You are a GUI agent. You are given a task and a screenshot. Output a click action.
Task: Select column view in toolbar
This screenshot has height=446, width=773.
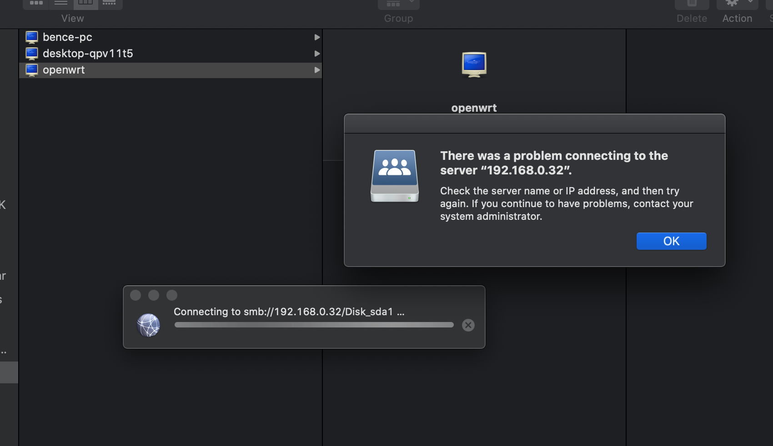[85, 3]
